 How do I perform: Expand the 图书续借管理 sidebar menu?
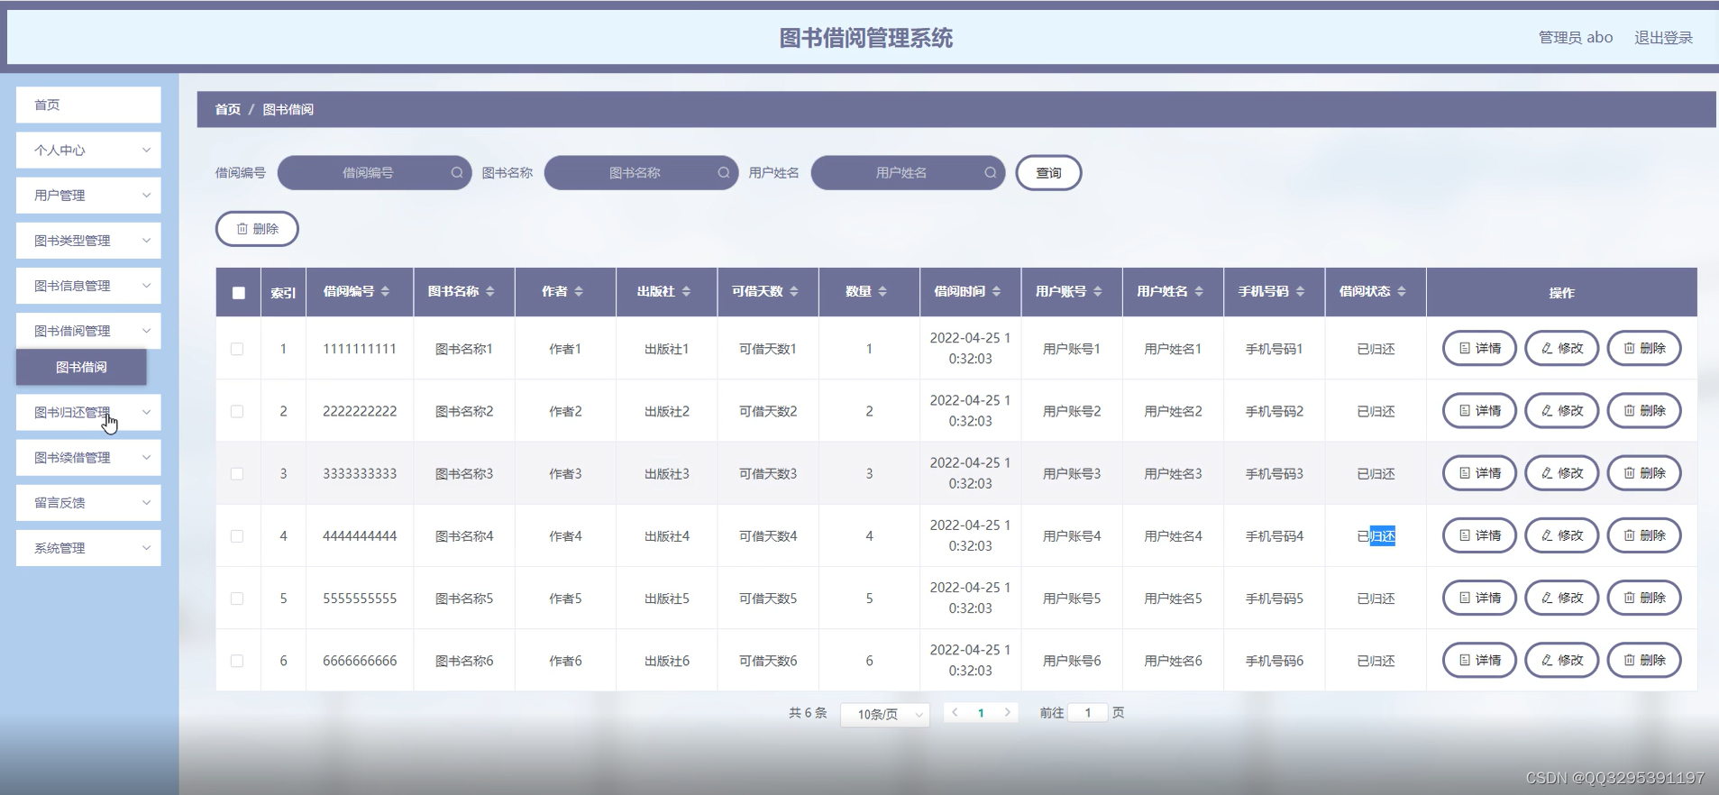88,458
